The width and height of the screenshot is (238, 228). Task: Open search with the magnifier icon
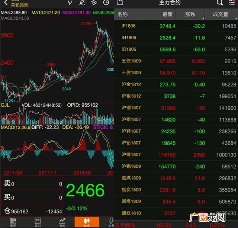pos(220,3)
